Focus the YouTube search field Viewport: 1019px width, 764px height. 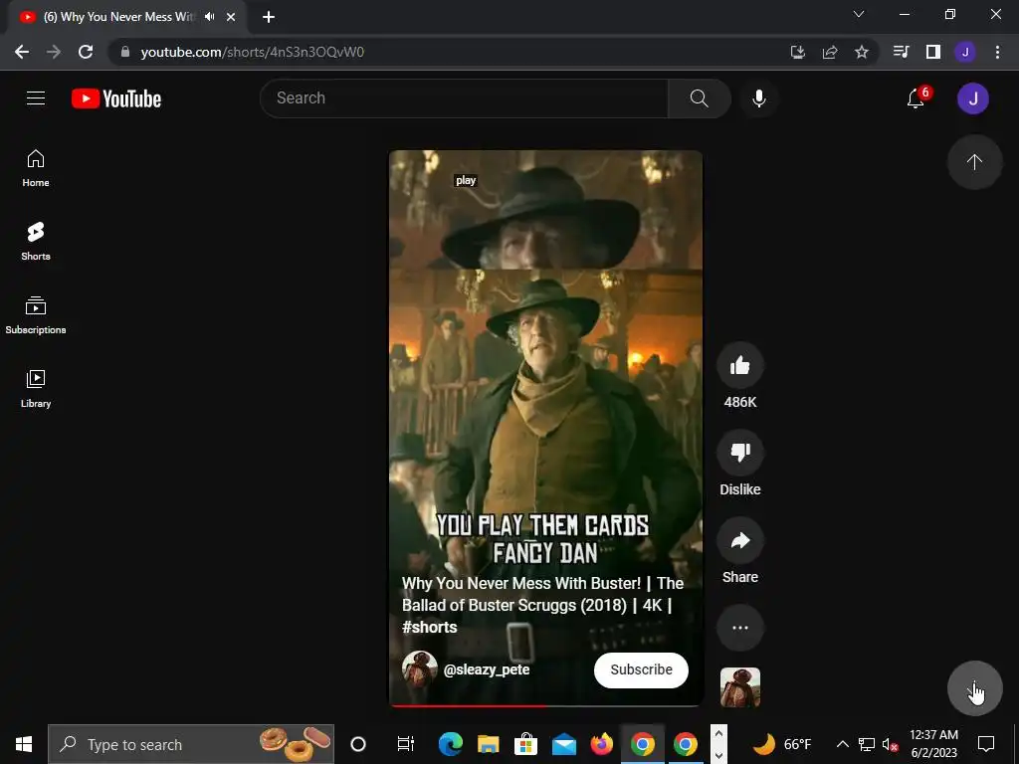pyautogui.click(x=464, y=98)
